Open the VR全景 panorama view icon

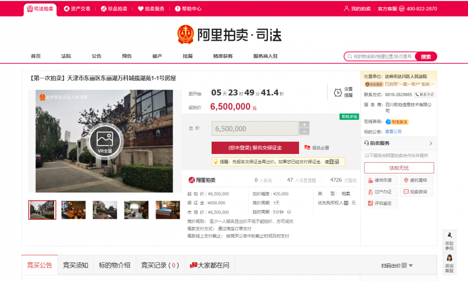coord(105,142)
